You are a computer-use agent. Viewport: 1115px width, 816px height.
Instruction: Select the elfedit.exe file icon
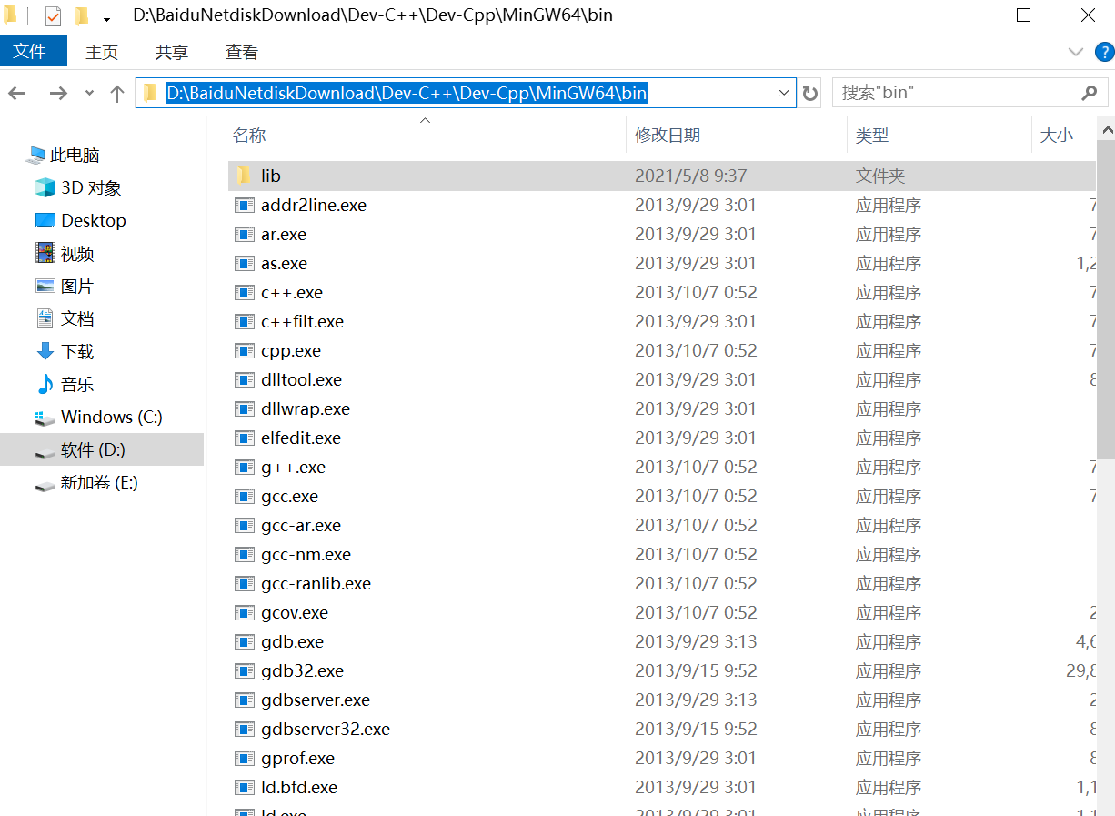[244, 438]
